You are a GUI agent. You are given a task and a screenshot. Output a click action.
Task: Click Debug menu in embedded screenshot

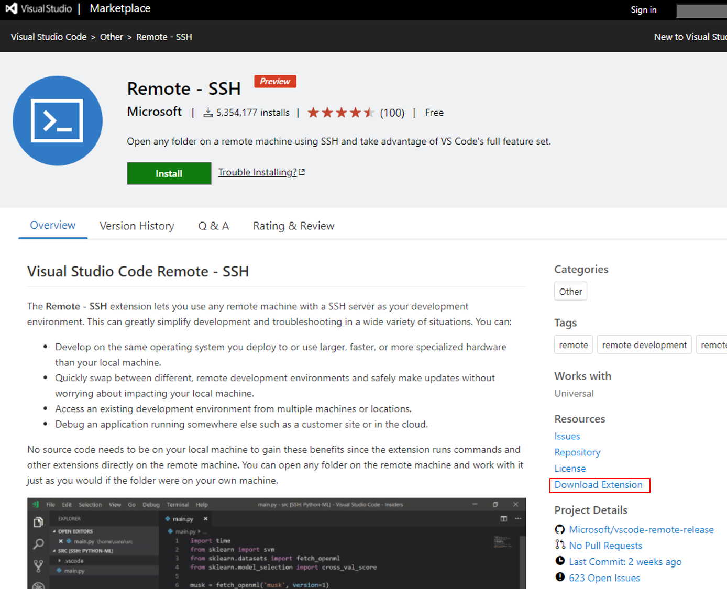click(151, 505)
